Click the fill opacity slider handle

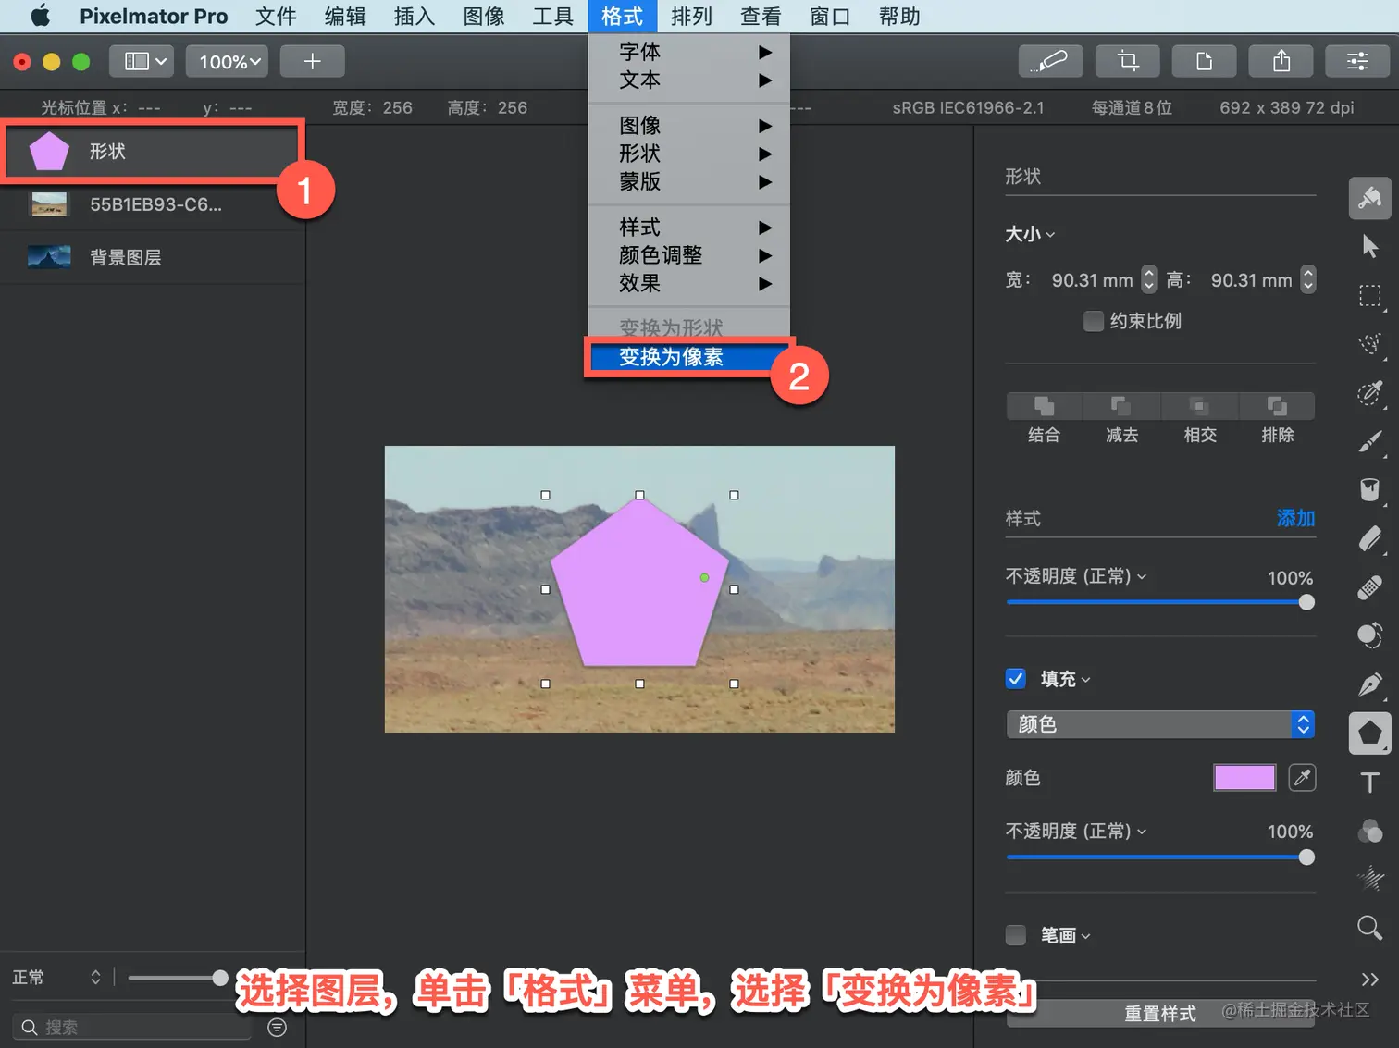[x=1306, y=857]
